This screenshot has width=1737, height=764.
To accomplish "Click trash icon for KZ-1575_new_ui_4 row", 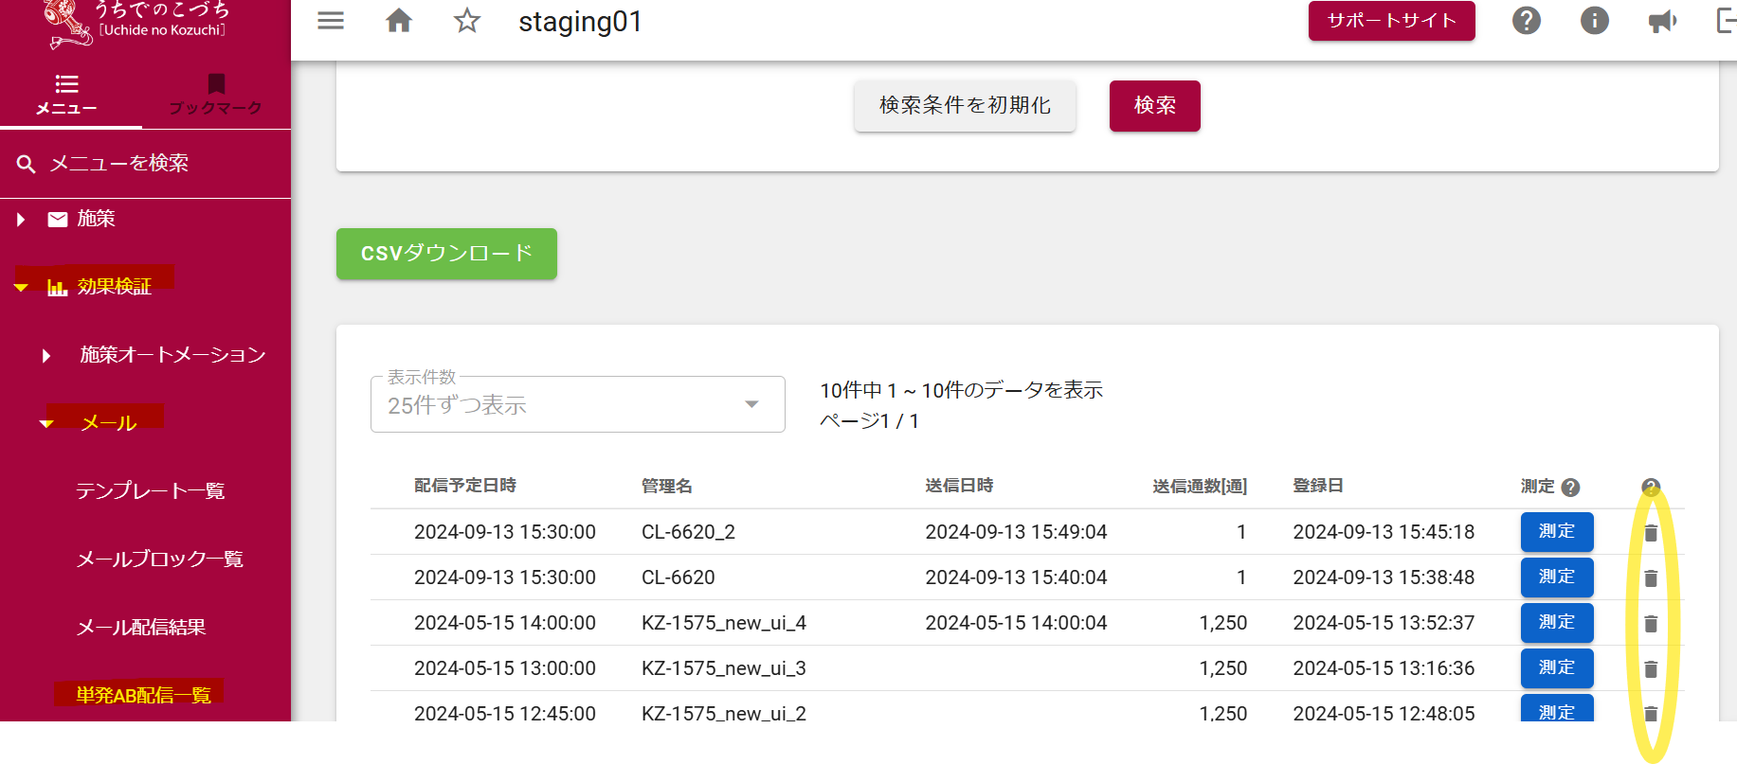I will click(x=1651, y=624).
